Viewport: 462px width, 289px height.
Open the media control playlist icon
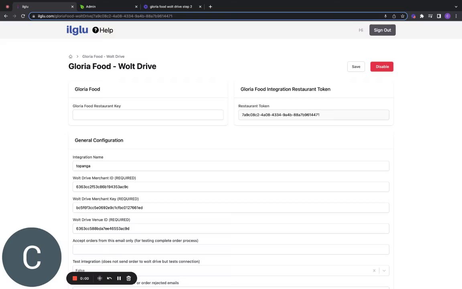click(430, 16)
